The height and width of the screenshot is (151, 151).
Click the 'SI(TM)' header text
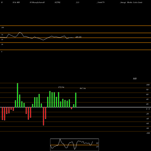57,2
